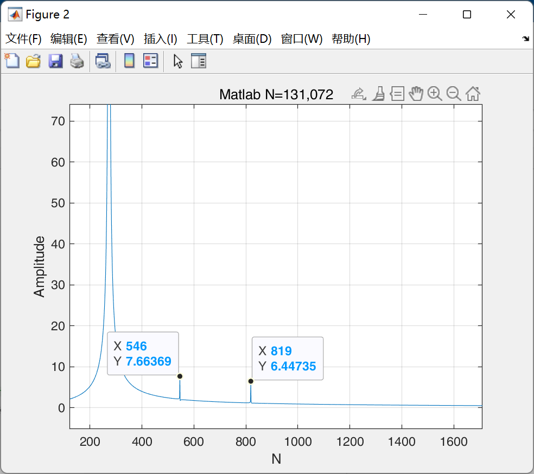Click the Amplitude y-axis label
This screenshot has width=534, height=474.
click(x=40, y=266)
